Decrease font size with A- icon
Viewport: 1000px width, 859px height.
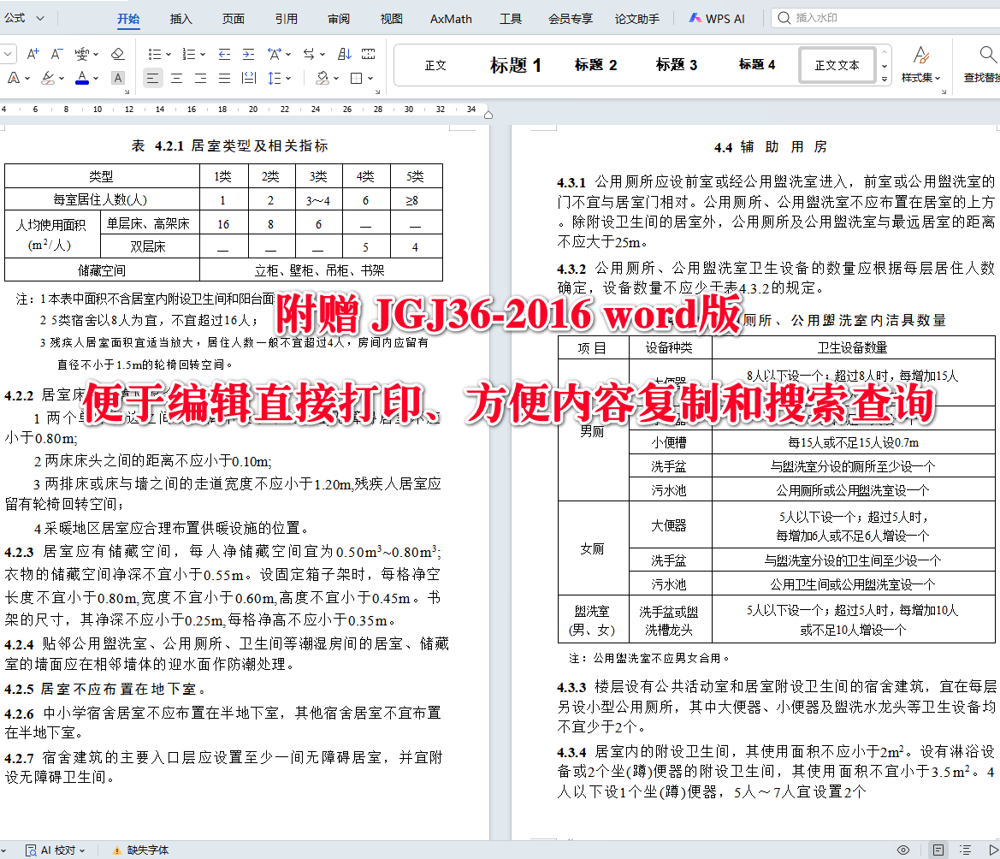56,54
